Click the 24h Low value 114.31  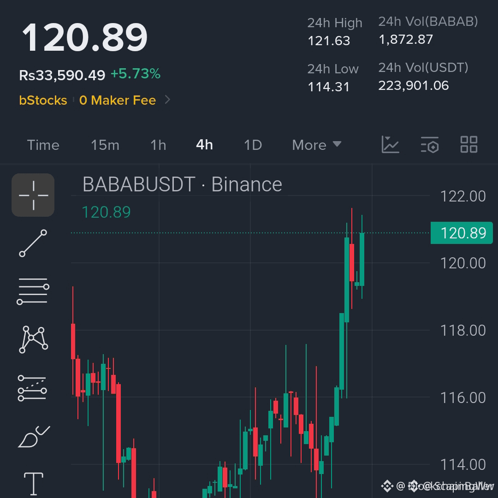(x=328, y=87)
